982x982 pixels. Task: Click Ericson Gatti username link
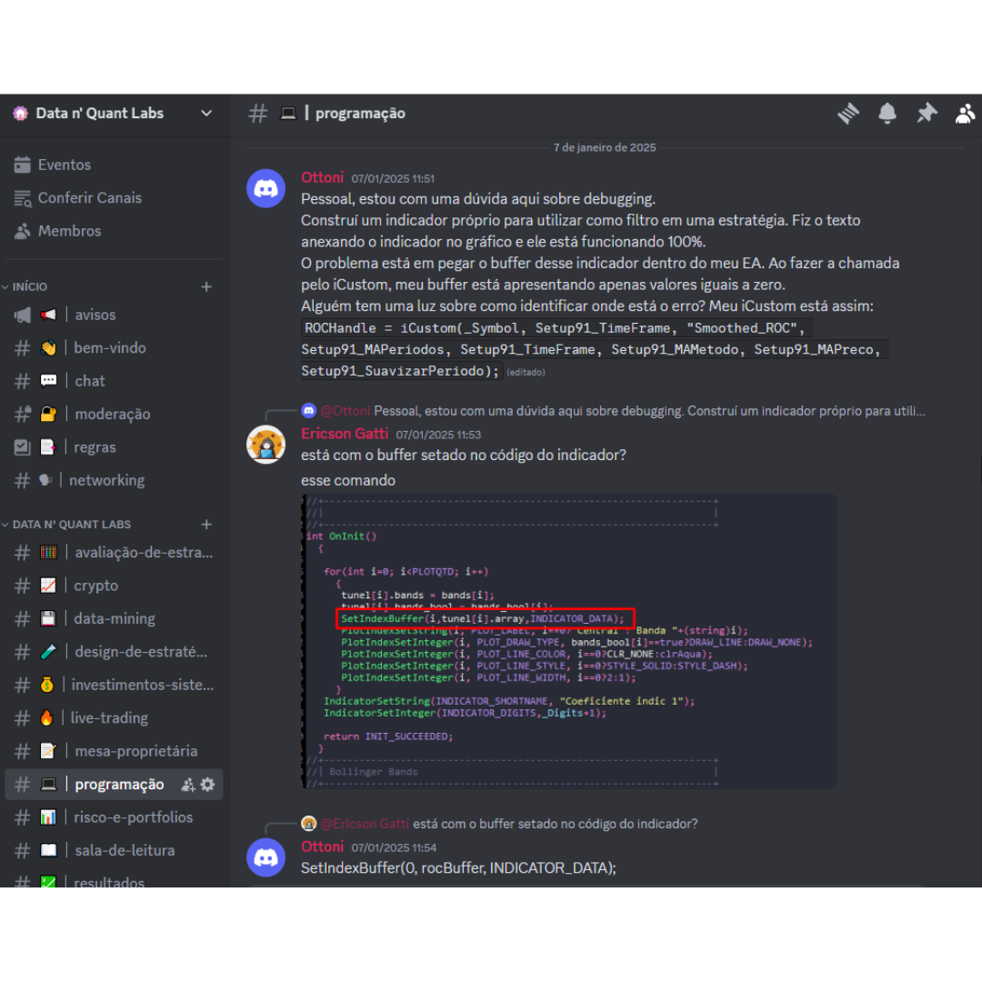tap(345, 434)
